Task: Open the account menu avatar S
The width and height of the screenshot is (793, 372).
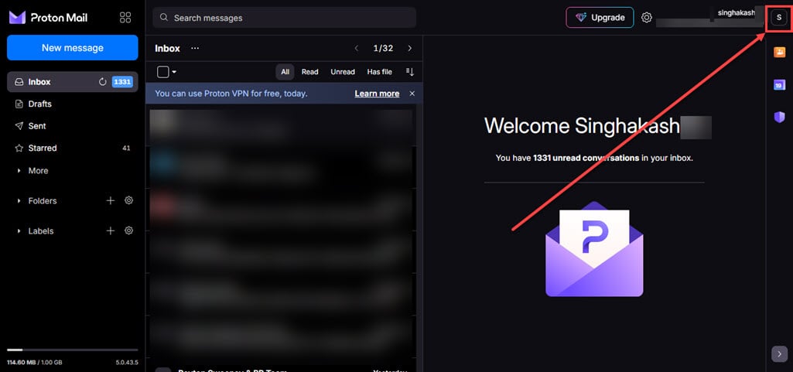Action: [x=779, y=18]
